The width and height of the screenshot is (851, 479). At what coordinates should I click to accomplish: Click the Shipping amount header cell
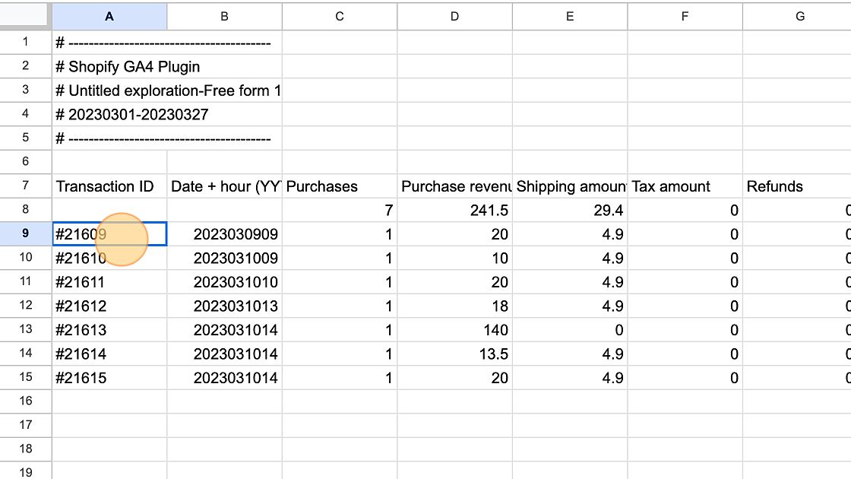pyautogui.click(x=569, y=186)
